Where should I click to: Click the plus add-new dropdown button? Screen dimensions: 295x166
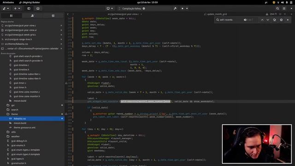point(17,8)
